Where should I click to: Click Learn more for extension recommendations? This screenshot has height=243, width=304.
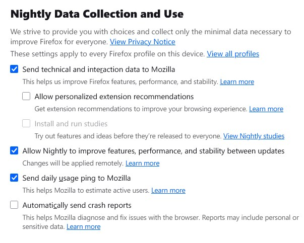[x=266, y=109]
